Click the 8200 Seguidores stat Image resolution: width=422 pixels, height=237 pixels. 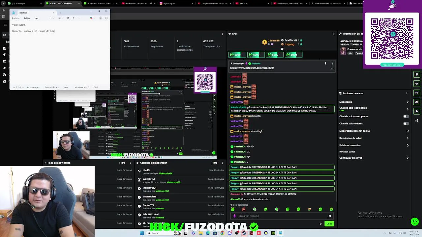tap(157, 44)
